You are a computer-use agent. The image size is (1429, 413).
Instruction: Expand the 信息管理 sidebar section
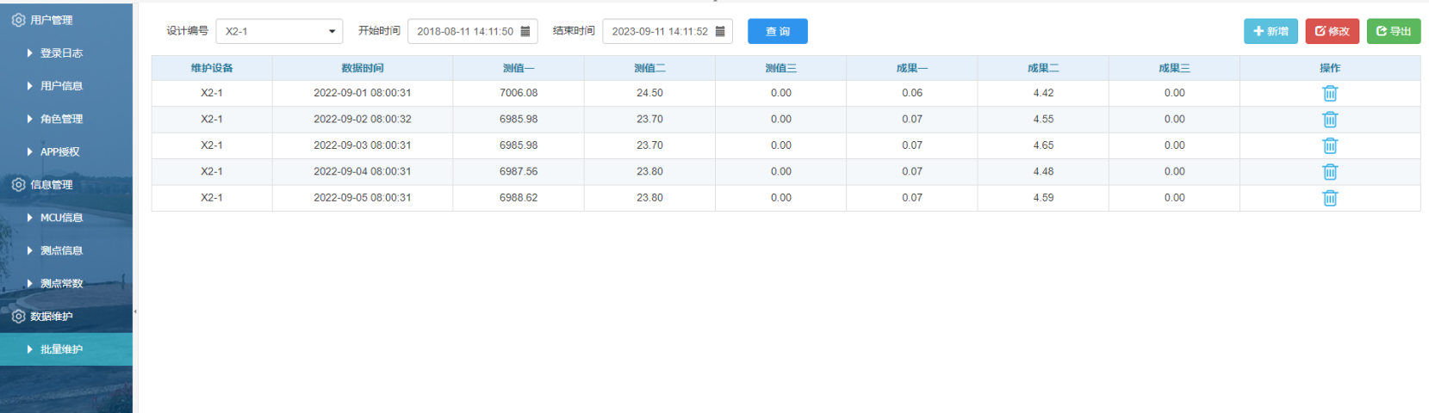(x=52, y=185)
